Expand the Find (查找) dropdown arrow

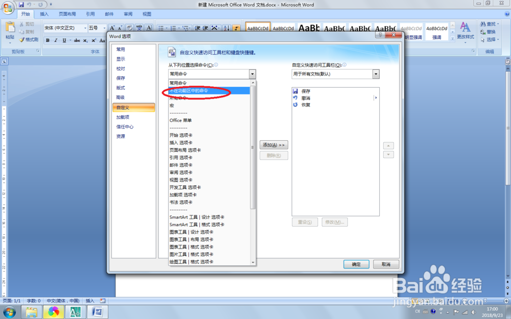click(498, 24)
